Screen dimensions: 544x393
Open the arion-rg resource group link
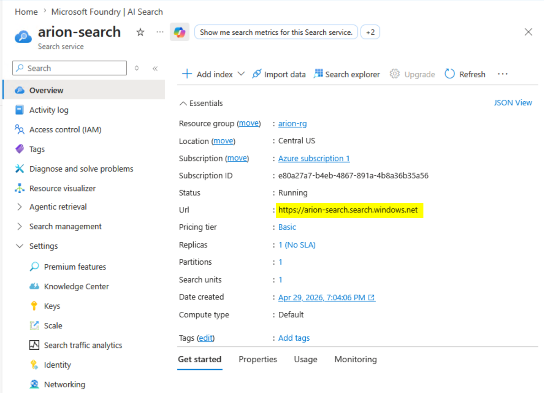[293, 123]
